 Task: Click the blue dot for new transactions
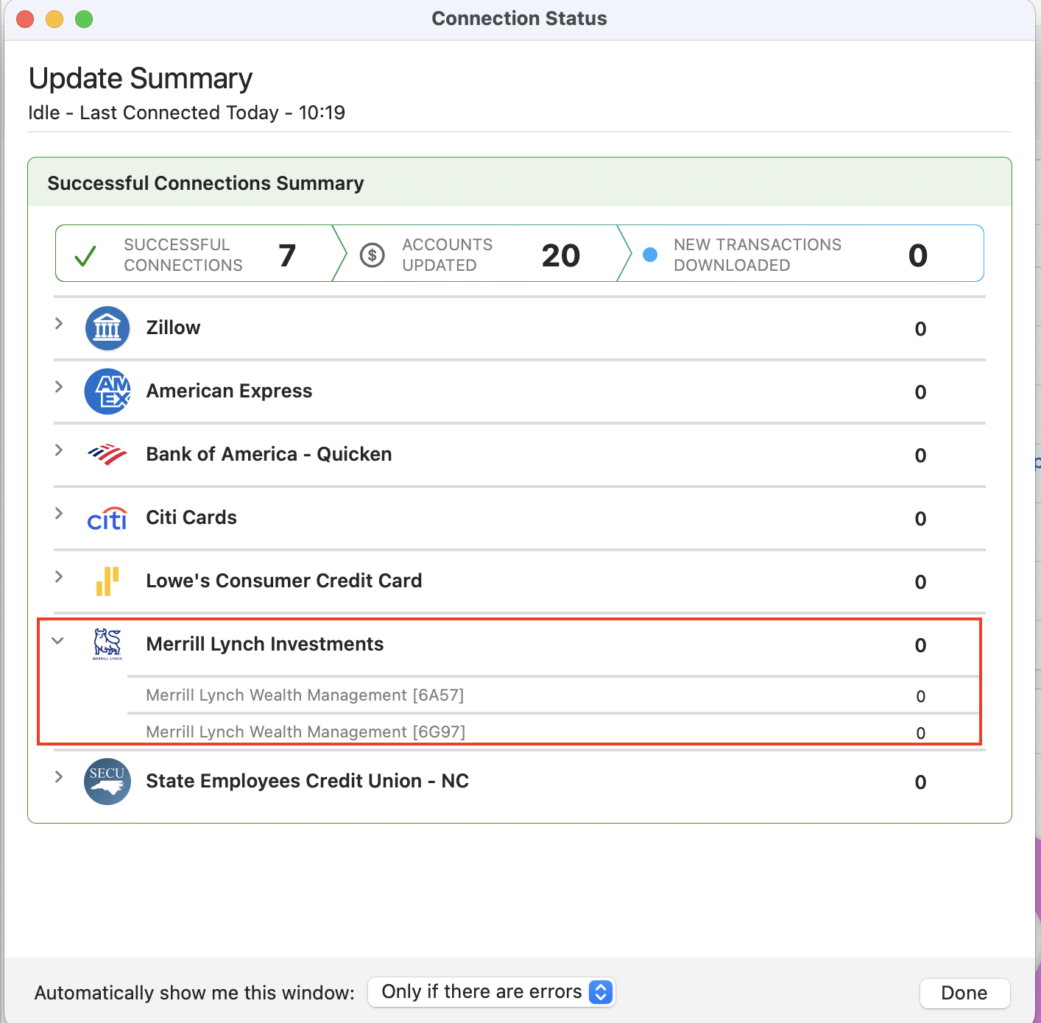coord(650,255)
